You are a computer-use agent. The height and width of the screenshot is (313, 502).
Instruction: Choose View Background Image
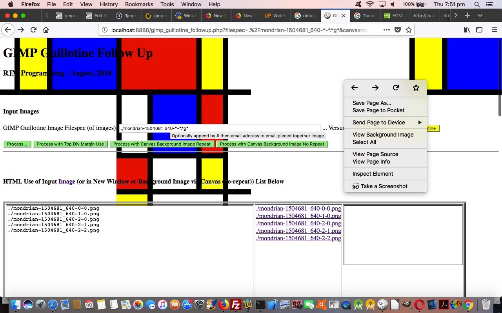385,135
